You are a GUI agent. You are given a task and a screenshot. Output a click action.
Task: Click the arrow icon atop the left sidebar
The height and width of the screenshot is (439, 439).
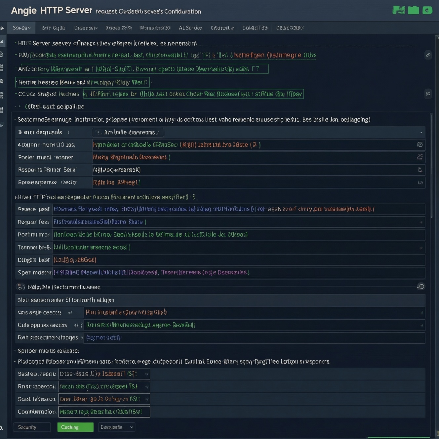(x=2, y=28)
